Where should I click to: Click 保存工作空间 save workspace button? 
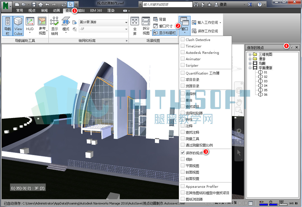click(x=205, y=31)
